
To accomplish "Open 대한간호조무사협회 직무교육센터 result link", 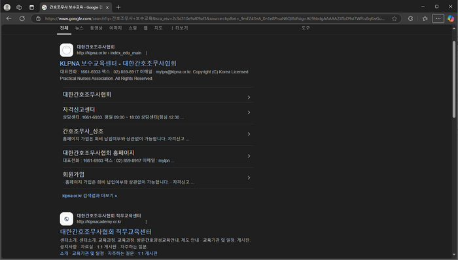I will click(106, 232).
